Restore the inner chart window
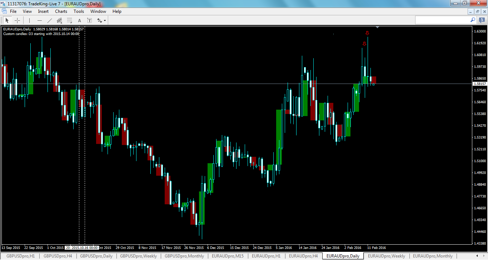 tap(478, 11)
